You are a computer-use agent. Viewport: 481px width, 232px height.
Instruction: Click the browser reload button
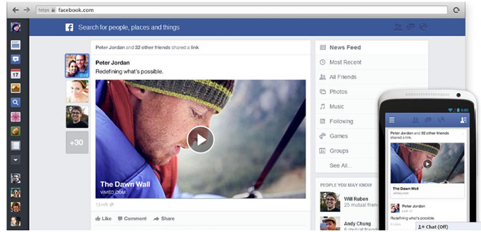456,10
